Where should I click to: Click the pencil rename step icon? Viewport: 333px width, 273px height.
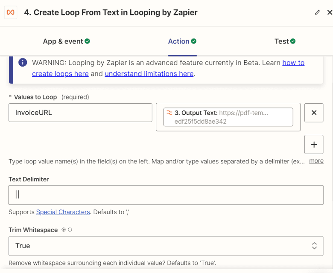point(317,12)
